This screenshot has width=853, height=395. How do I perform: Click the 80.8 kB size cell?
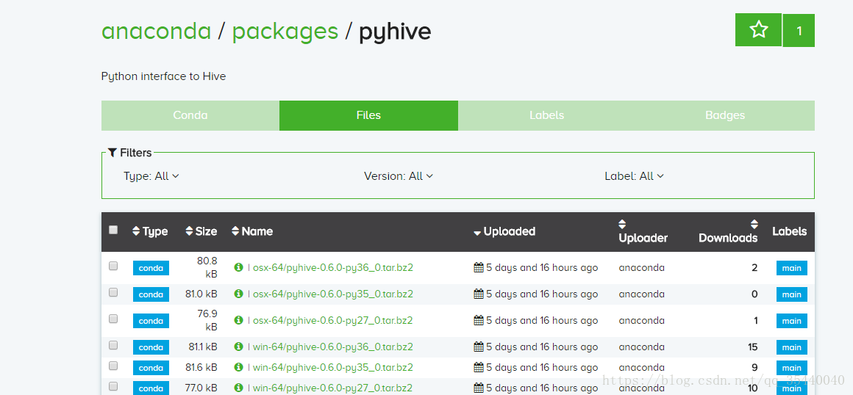point(207,267)
